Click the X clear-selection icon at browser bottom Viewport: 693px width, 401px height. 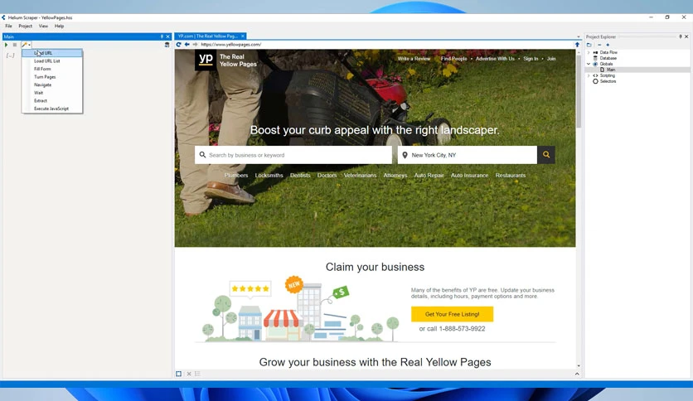(189, 374)
